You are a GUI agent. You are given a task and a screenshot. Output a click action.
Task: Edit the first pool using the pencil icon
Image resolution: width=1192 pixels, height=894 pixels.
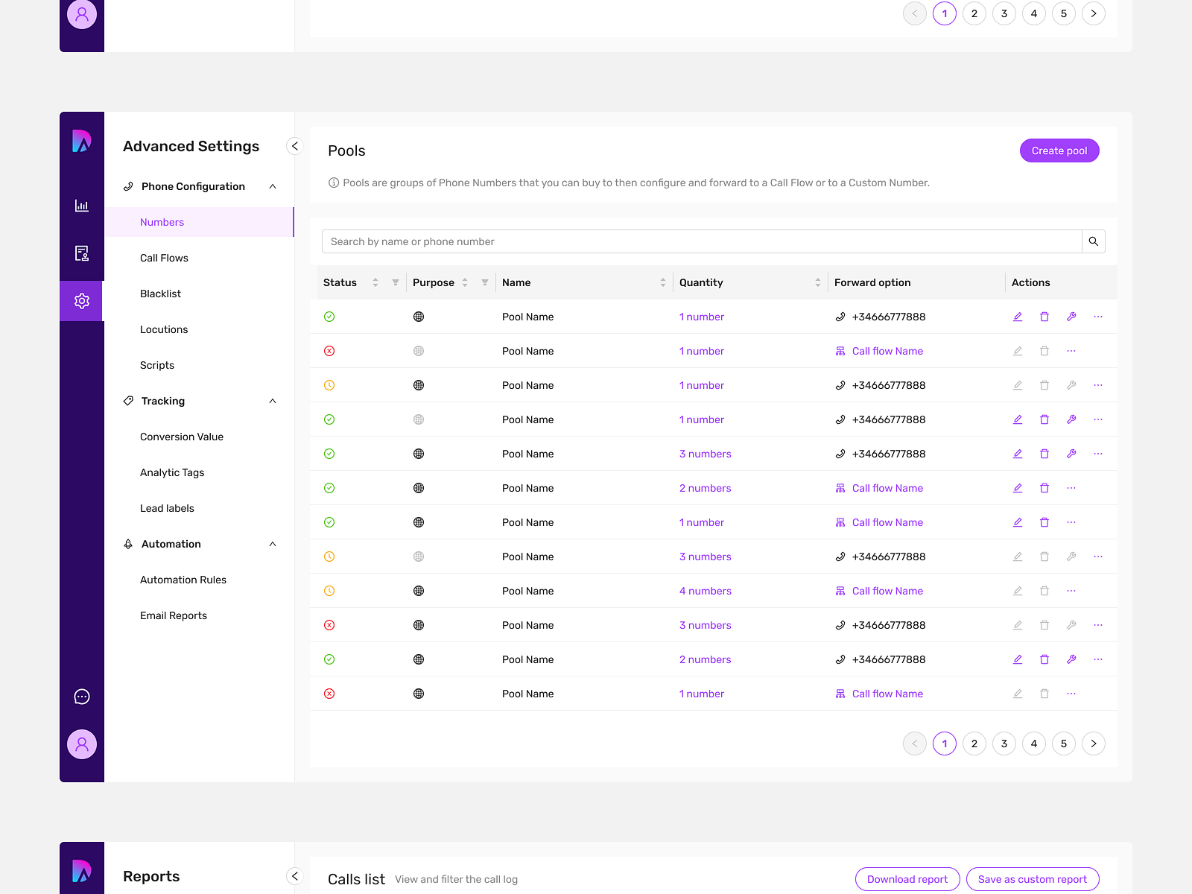point(1018,317)
